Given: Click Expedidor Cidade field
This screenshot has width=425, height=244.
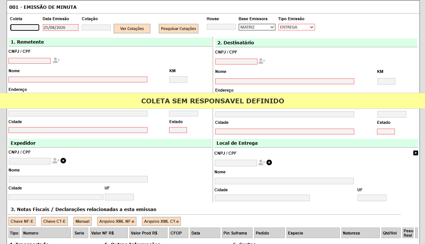Looking at the screenshot, I should click(x=56, y=197).
